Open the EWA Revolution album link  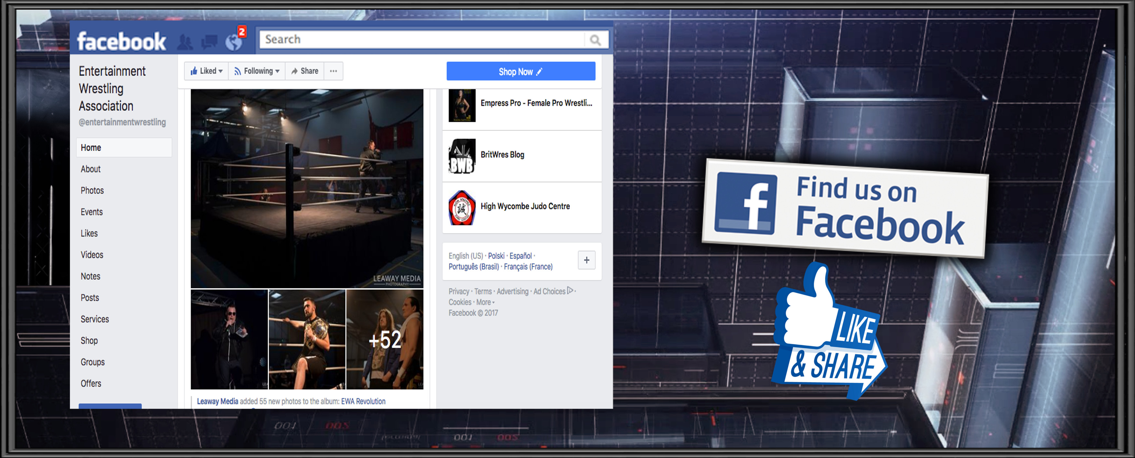[363, 401]
